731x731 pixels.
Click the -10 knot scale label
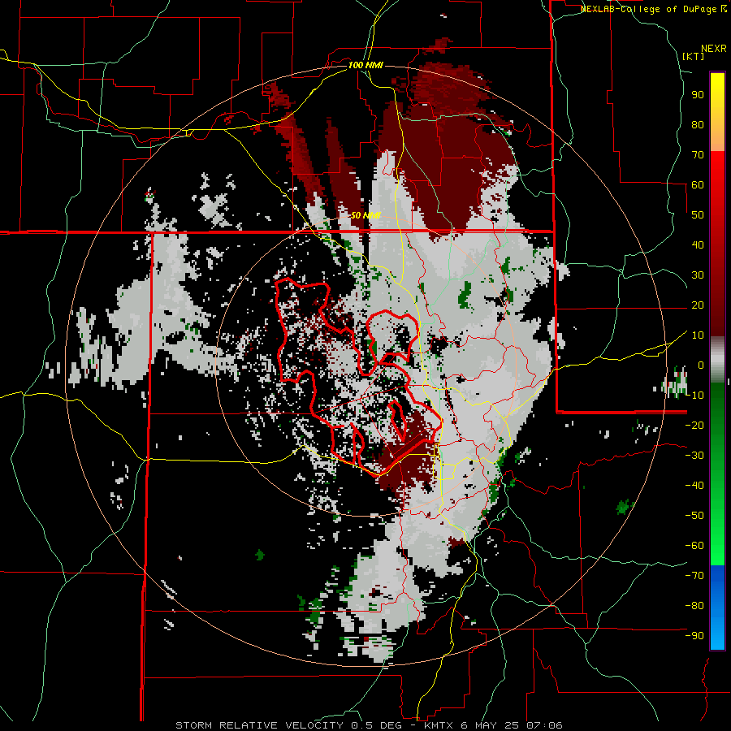pyautogui.click(x=694, y=396)
